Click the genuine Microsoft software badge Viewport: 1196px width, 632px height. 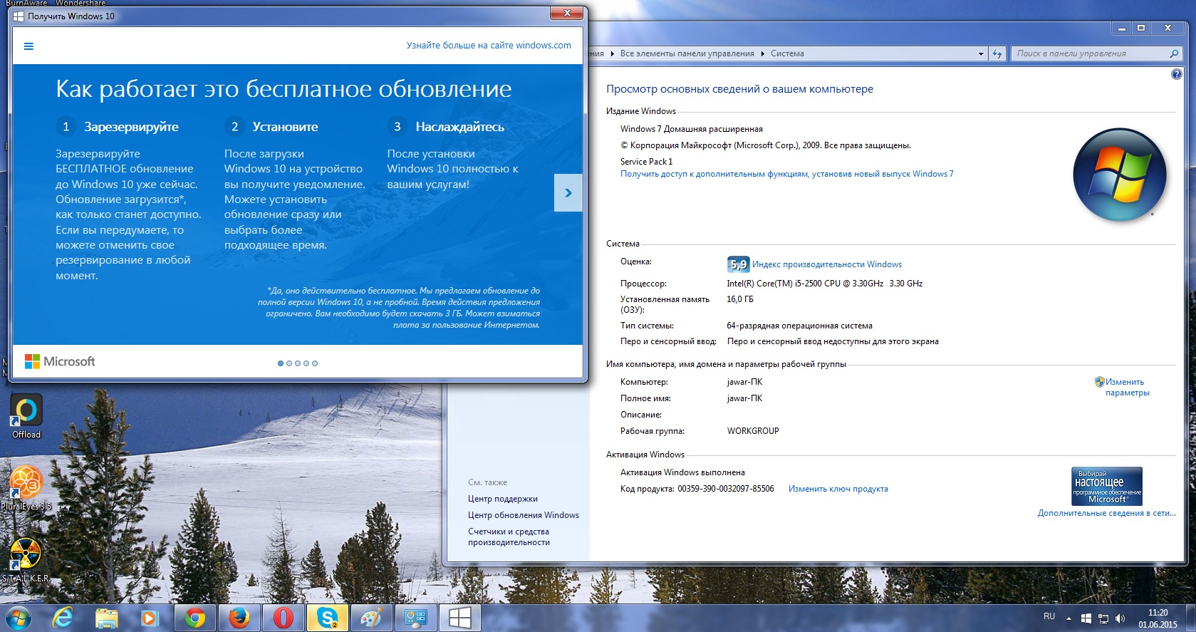(1107, 486)
